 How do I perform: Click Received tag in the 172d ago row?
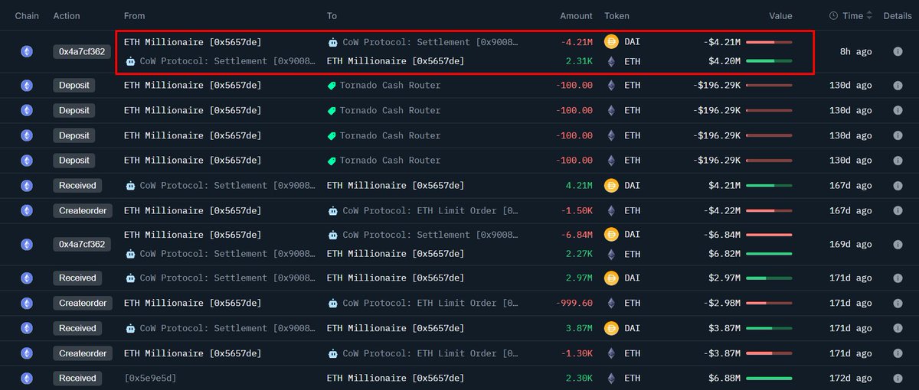(77, 379)
